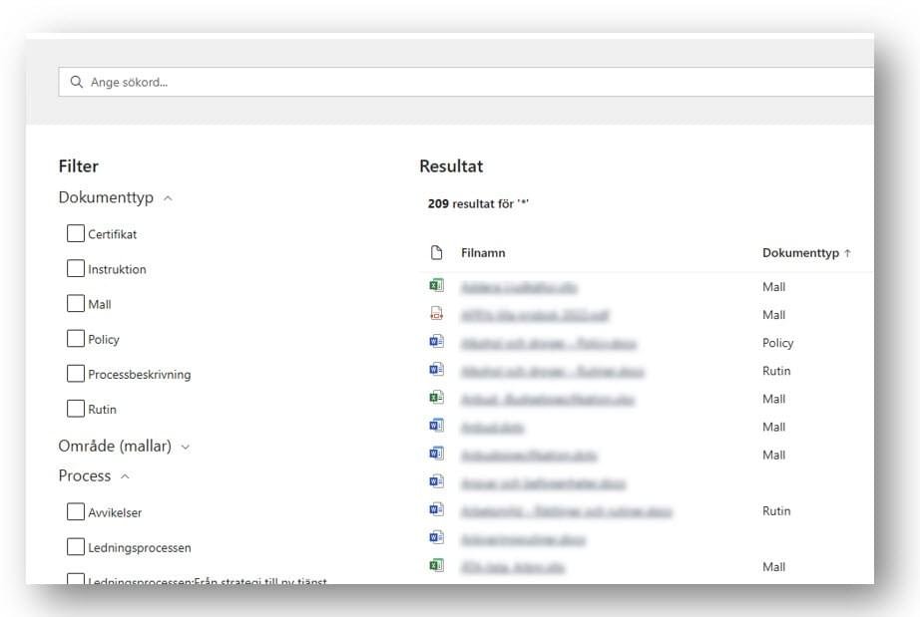This screenshot has height=617, width=920.
Task: Open the file name link in the PDF row
Action: click(x=535, y=315)
